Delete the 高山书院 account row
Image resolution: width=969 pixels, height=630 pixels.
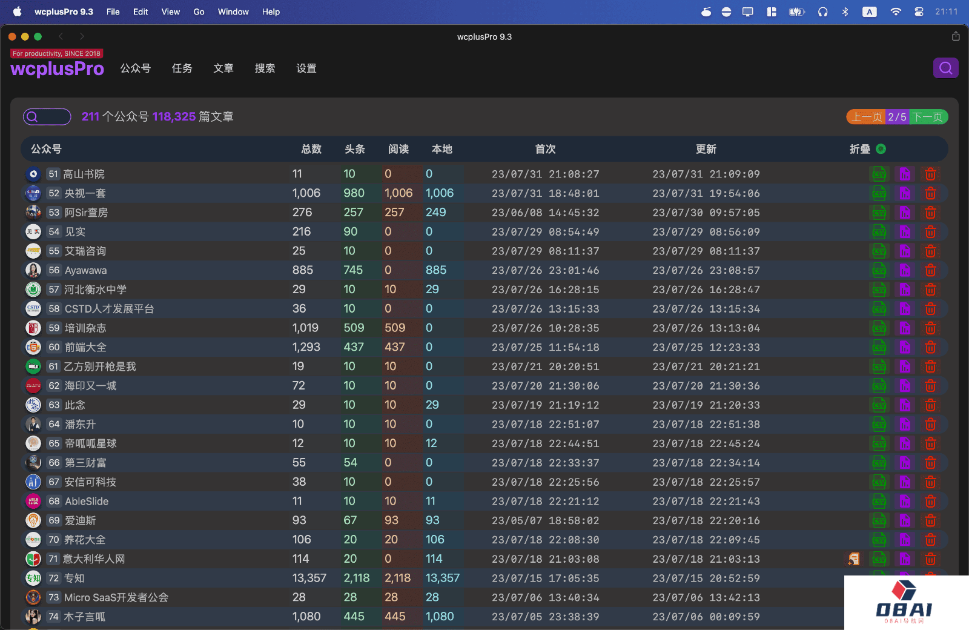(930, 174)
